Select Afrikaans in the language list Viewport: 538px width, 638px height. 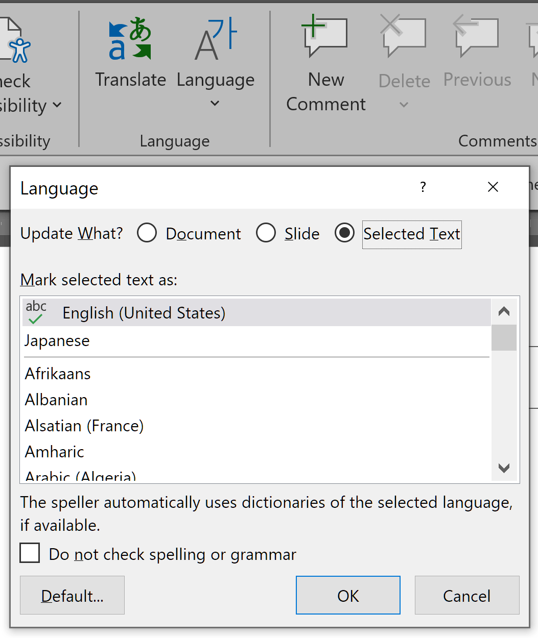coord(57,374)
